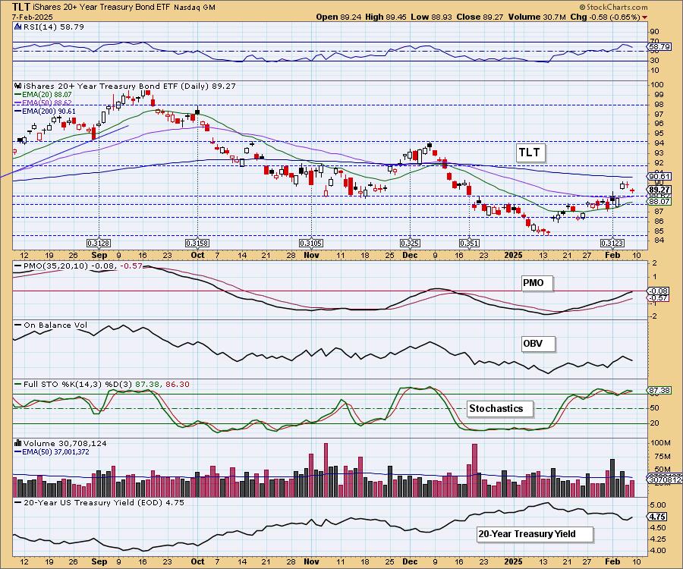The image size is (683, 569).
Task: Click the -0.57 PMO signal value tag
Action: click(659, 298)
